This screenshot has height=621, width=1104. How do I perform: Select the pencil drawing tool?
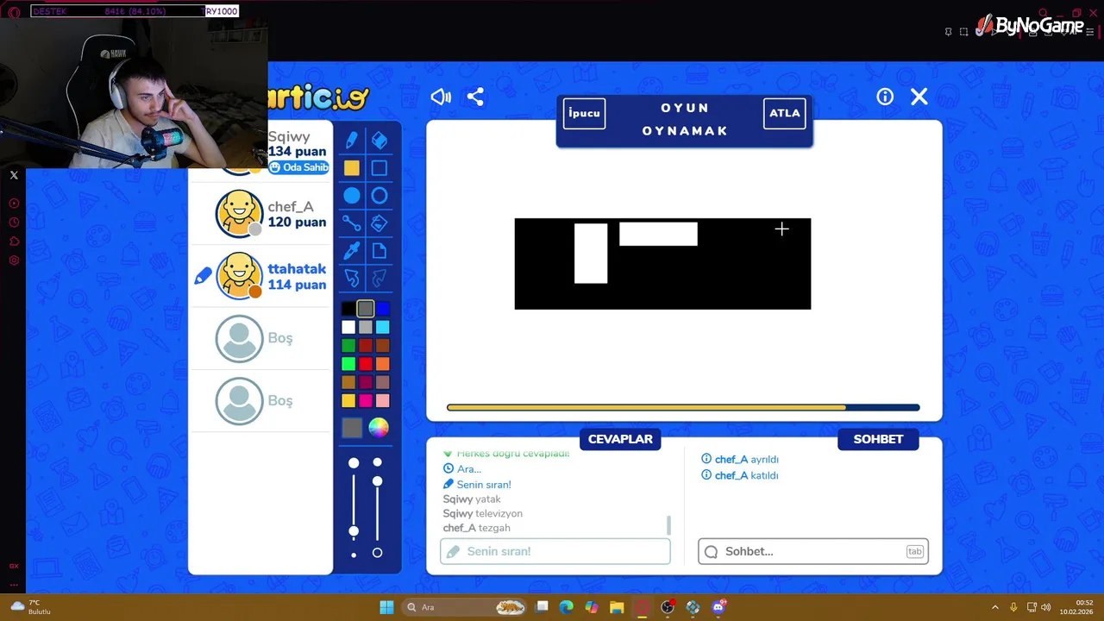352,141
